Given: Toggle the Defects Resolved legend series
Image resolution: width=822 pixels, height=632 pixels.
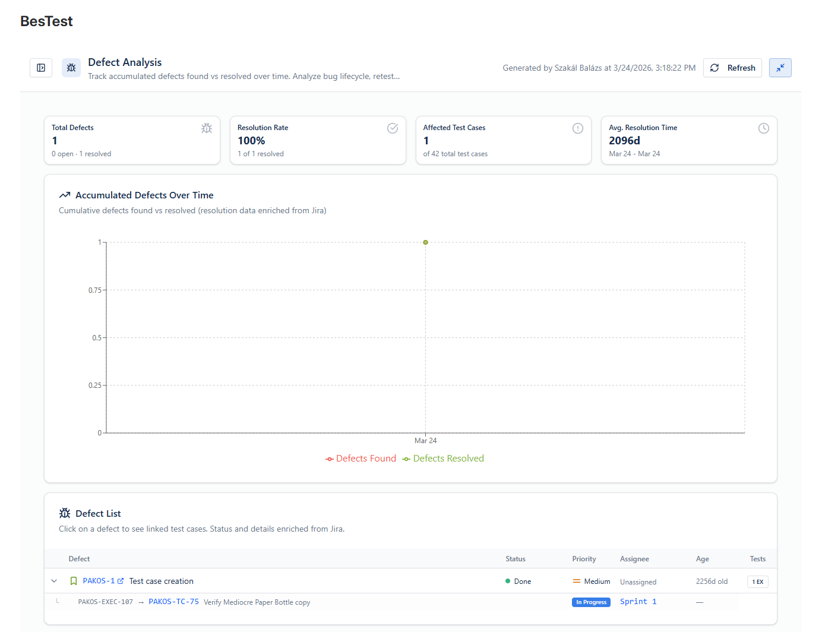Looking at the screenshot, I should [443, 459].
